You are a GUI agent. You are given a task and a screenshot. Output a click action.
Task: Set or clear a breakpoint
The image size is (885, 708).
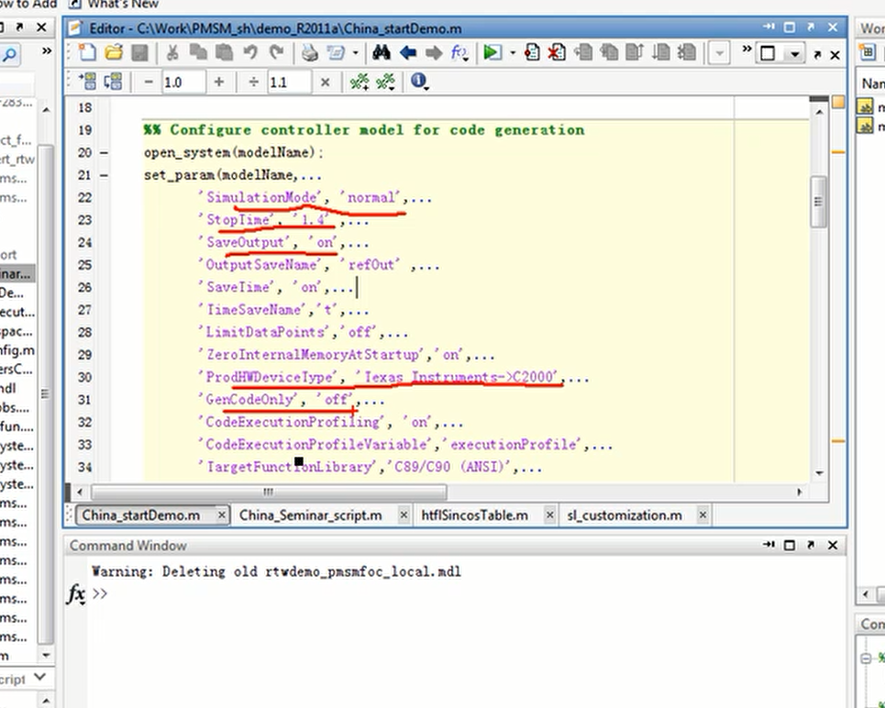tap(532, 52)
